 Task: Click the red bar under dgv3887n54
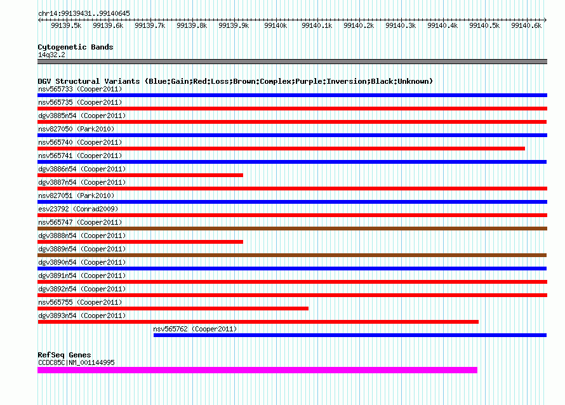point(292,189)
